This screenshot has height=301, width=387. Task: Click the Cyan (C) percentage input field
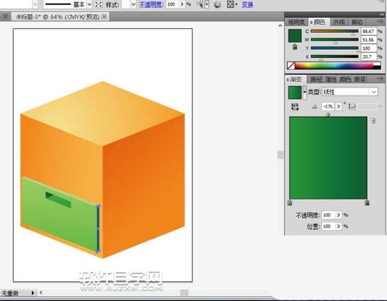click(x=368, y=31)
